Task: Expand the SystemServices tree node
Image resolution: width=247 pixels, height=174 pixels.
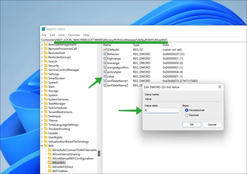Action: click(x=42, y=100)
